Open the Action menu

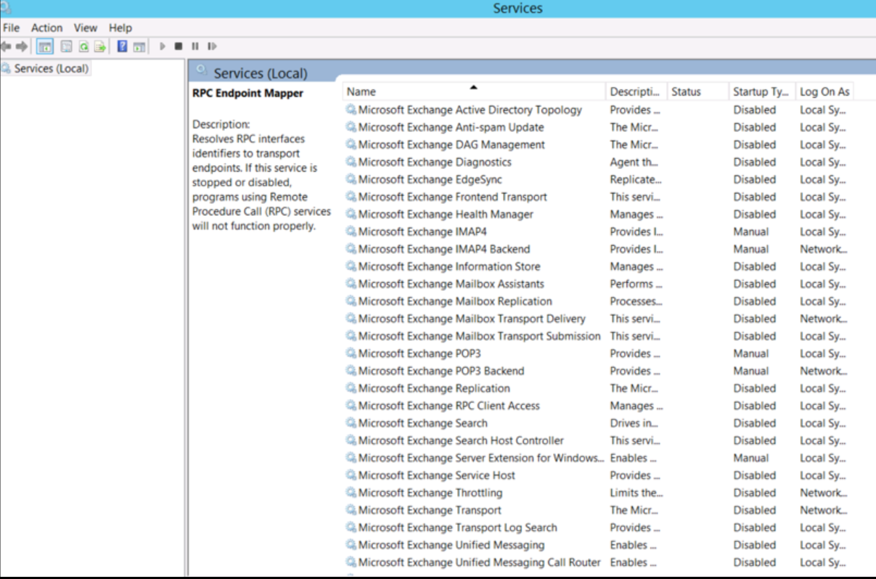[46, 28]
